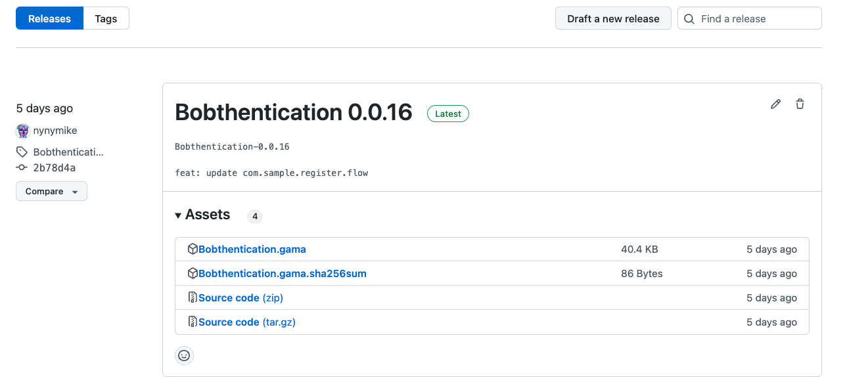The image size is (868, 390).
Task: Open the Bobthentication 0.0.16 release title
Action: 294,112
